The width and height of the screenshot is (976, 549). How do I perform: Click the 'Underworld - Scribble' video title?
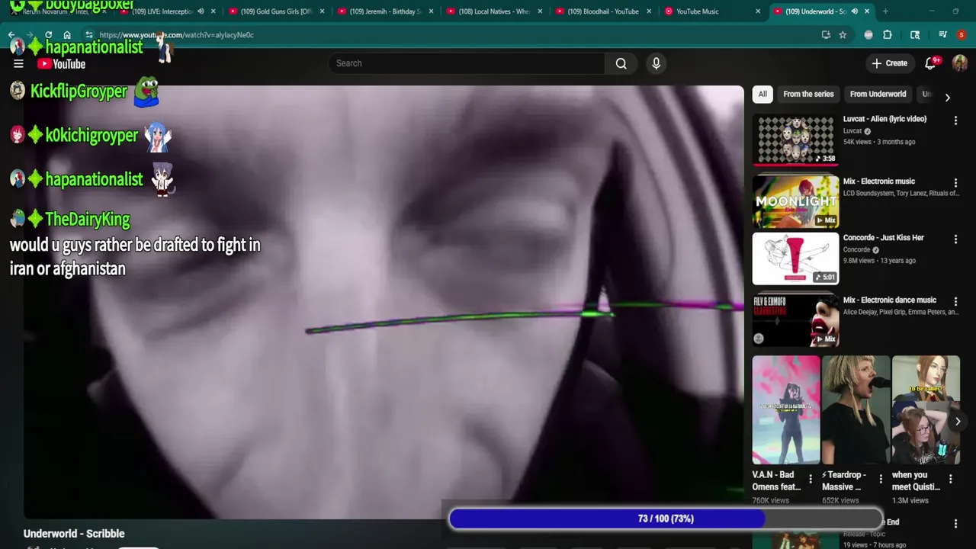pyautogui.click(x=74, y=534)
